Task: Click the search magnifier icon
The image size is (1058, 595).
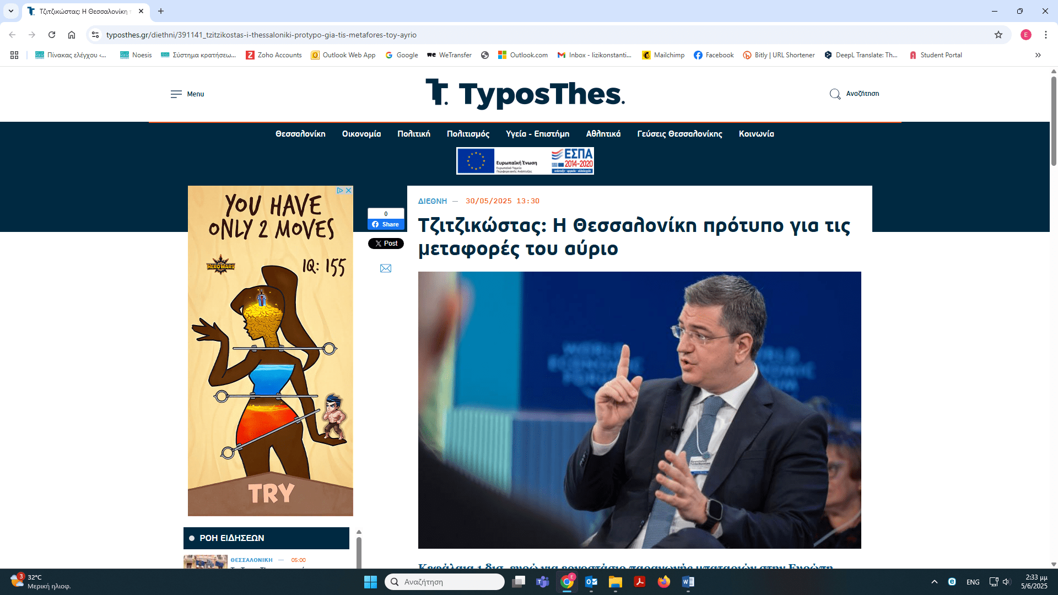Action: 835,94
